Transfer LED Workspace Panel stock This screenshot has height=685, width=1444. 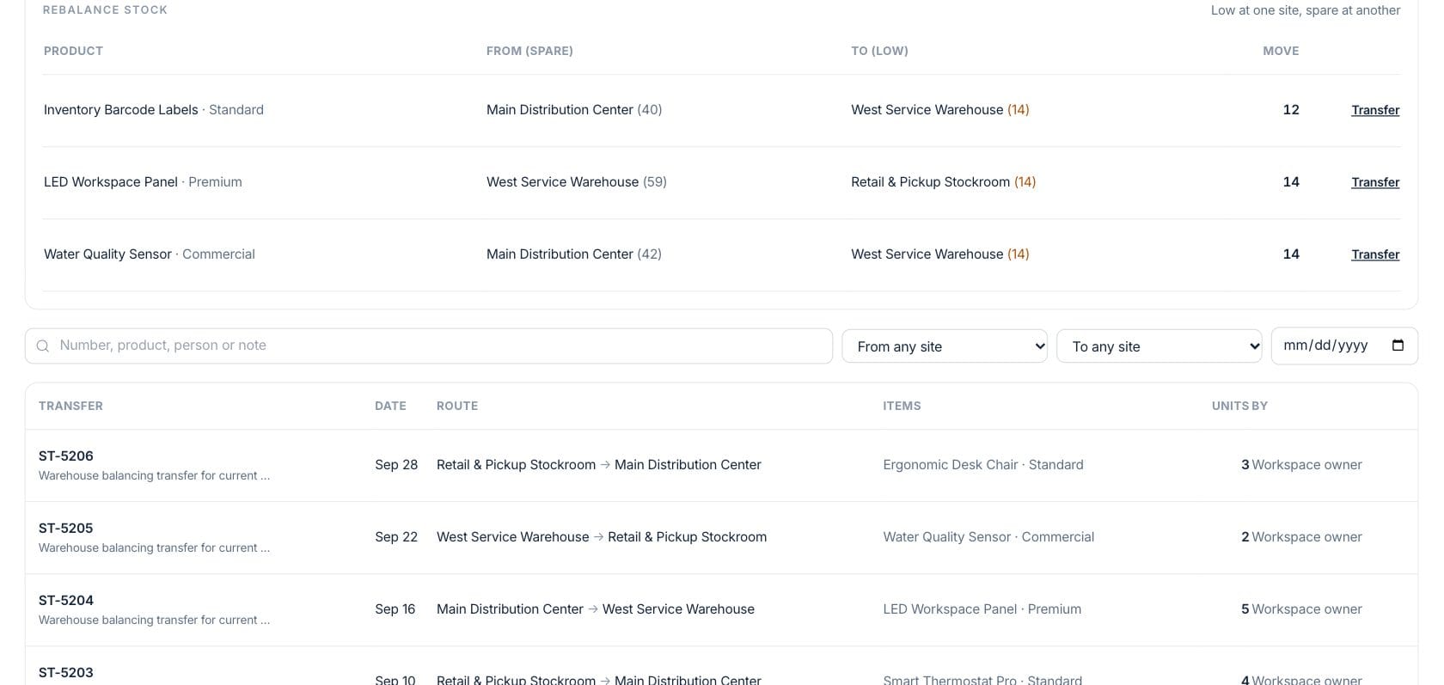pyautogui.click(x=1375, y=182)
